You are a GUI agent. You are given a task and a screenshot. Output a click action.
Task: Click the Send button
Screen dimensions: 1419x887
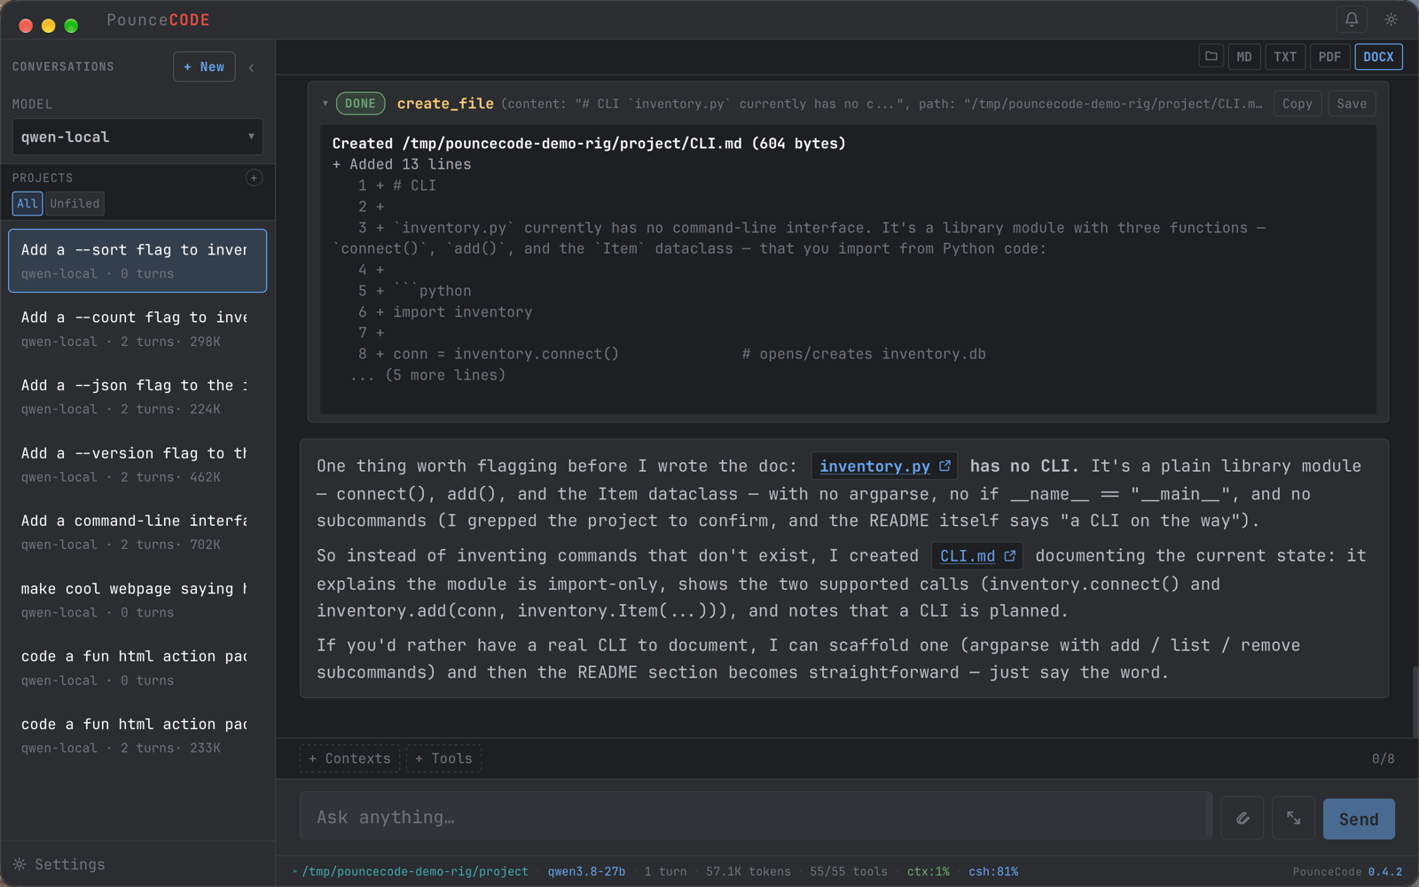1359,819
